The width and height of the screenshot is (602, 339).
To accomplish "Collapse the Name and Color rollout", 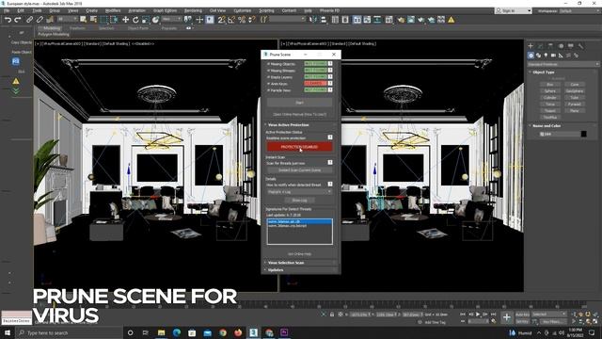I will (547, 125).
